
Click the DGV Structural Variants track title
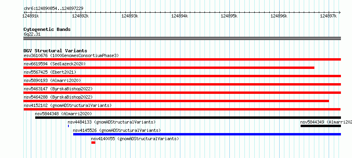click(x=55, y=51)
